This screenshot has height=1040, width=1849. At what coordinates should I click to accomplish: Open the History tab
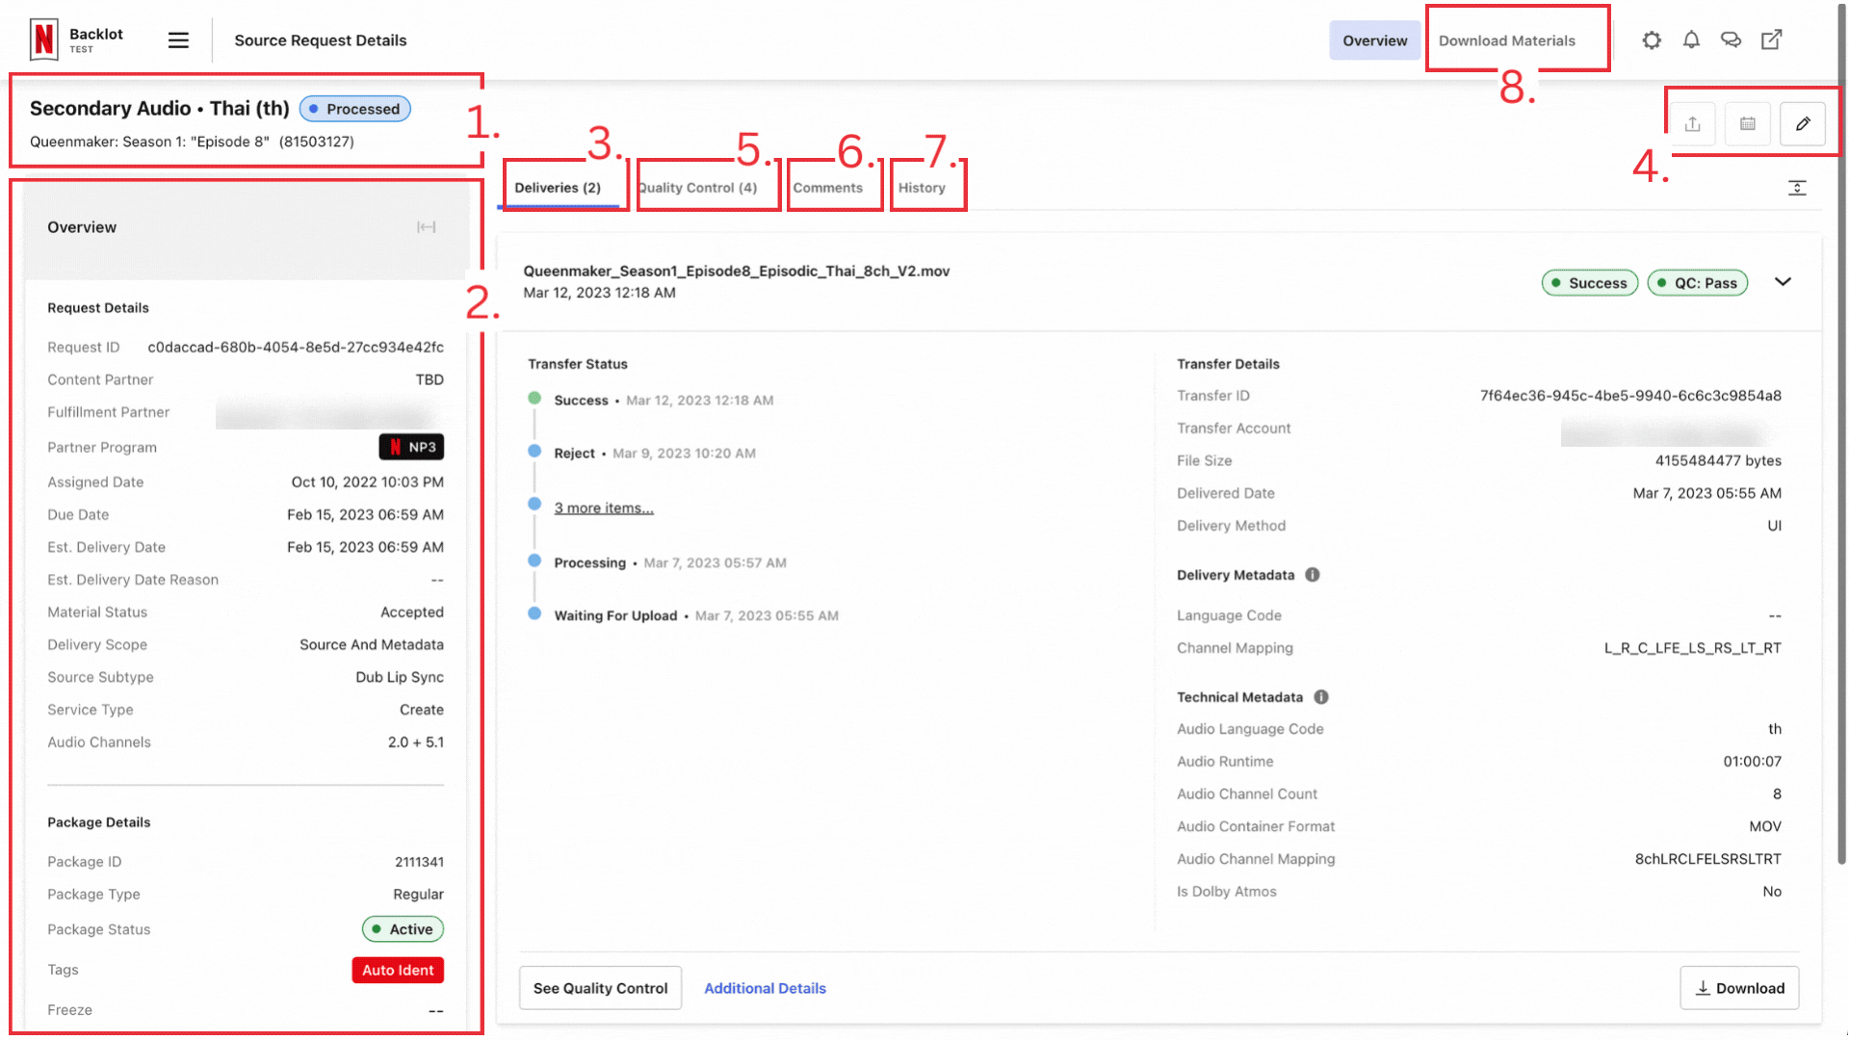click(x=922, y=188)
